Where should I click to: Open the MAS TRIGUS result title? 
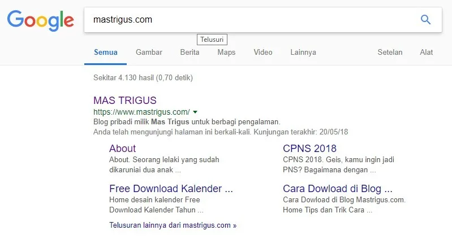coord(125,100)
